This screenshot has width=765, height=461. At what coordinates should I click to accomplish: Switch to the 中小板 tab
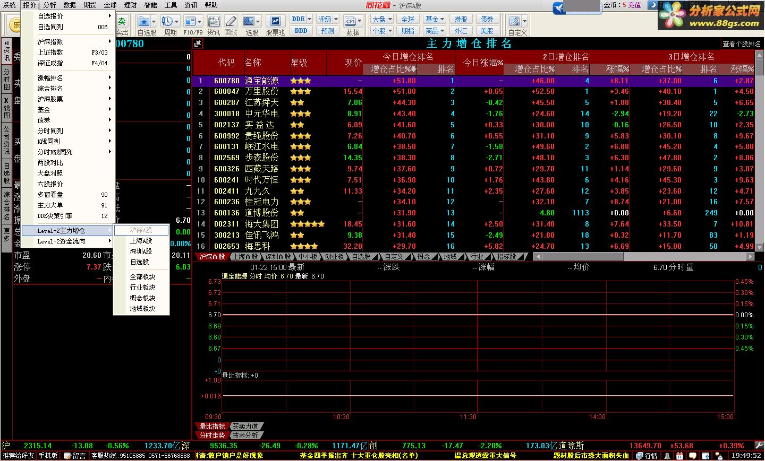308,257
